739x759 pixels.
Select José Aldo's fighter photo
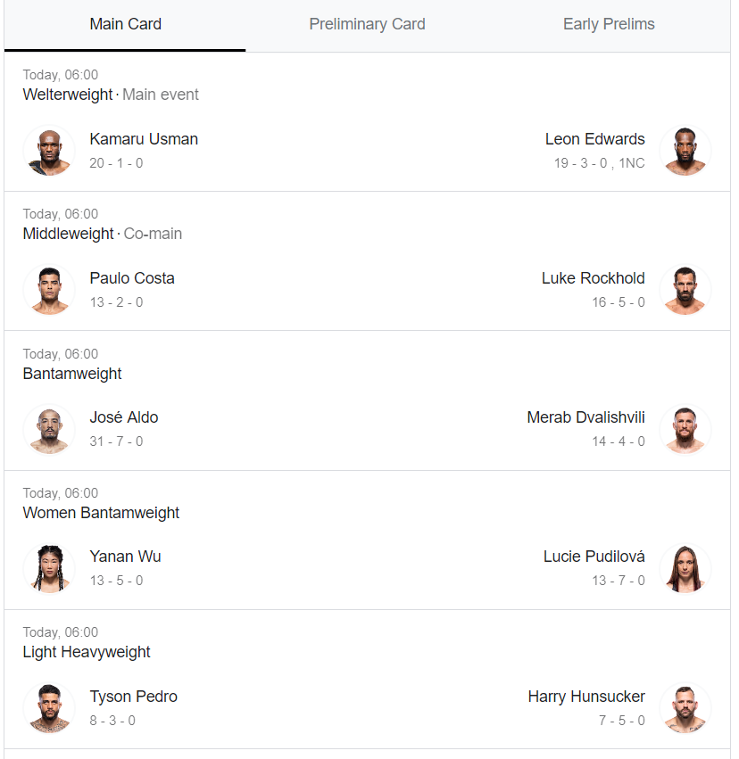pos(49,429)
